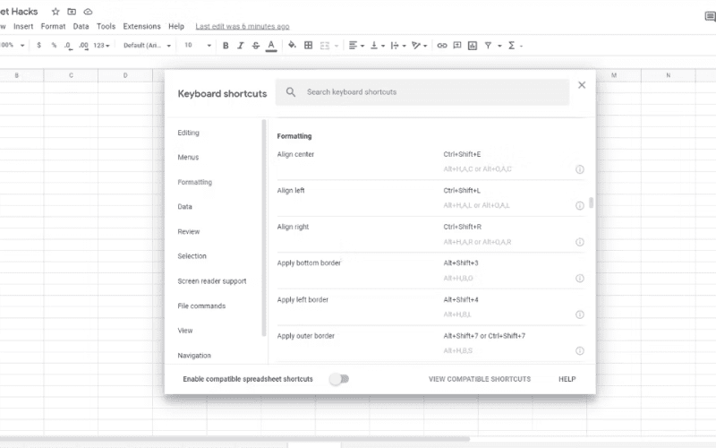Open the Data menu
Image resolution: width=716 pixels, height=448 pixels.
(x=81, y=26)
